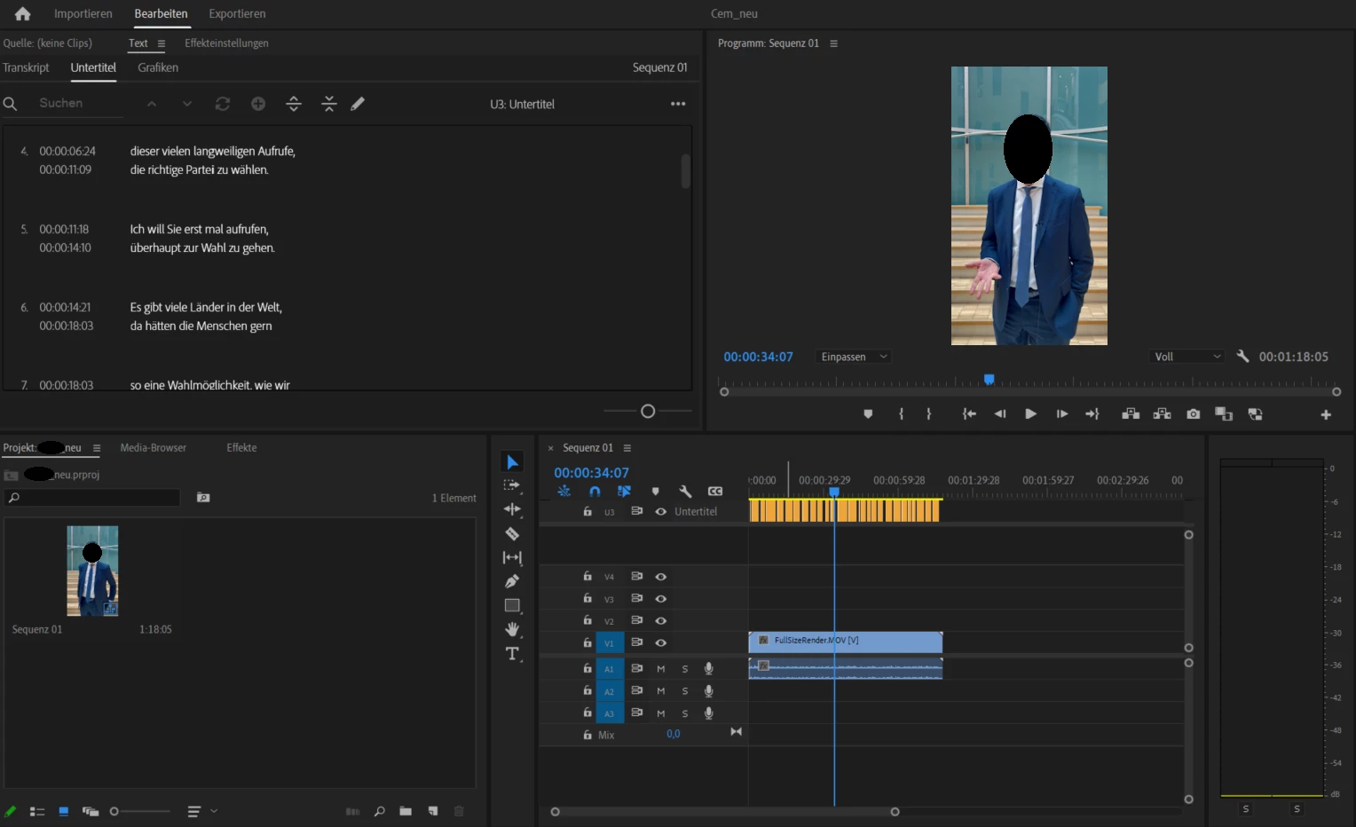Open the timeline wrench display settings
Viewport: 1356px width, 827px height.
point(685,491)
